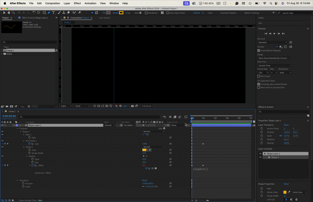Click Reset next to Layer Transform
The image size is (313, 202).
click(x=286, y=125)
